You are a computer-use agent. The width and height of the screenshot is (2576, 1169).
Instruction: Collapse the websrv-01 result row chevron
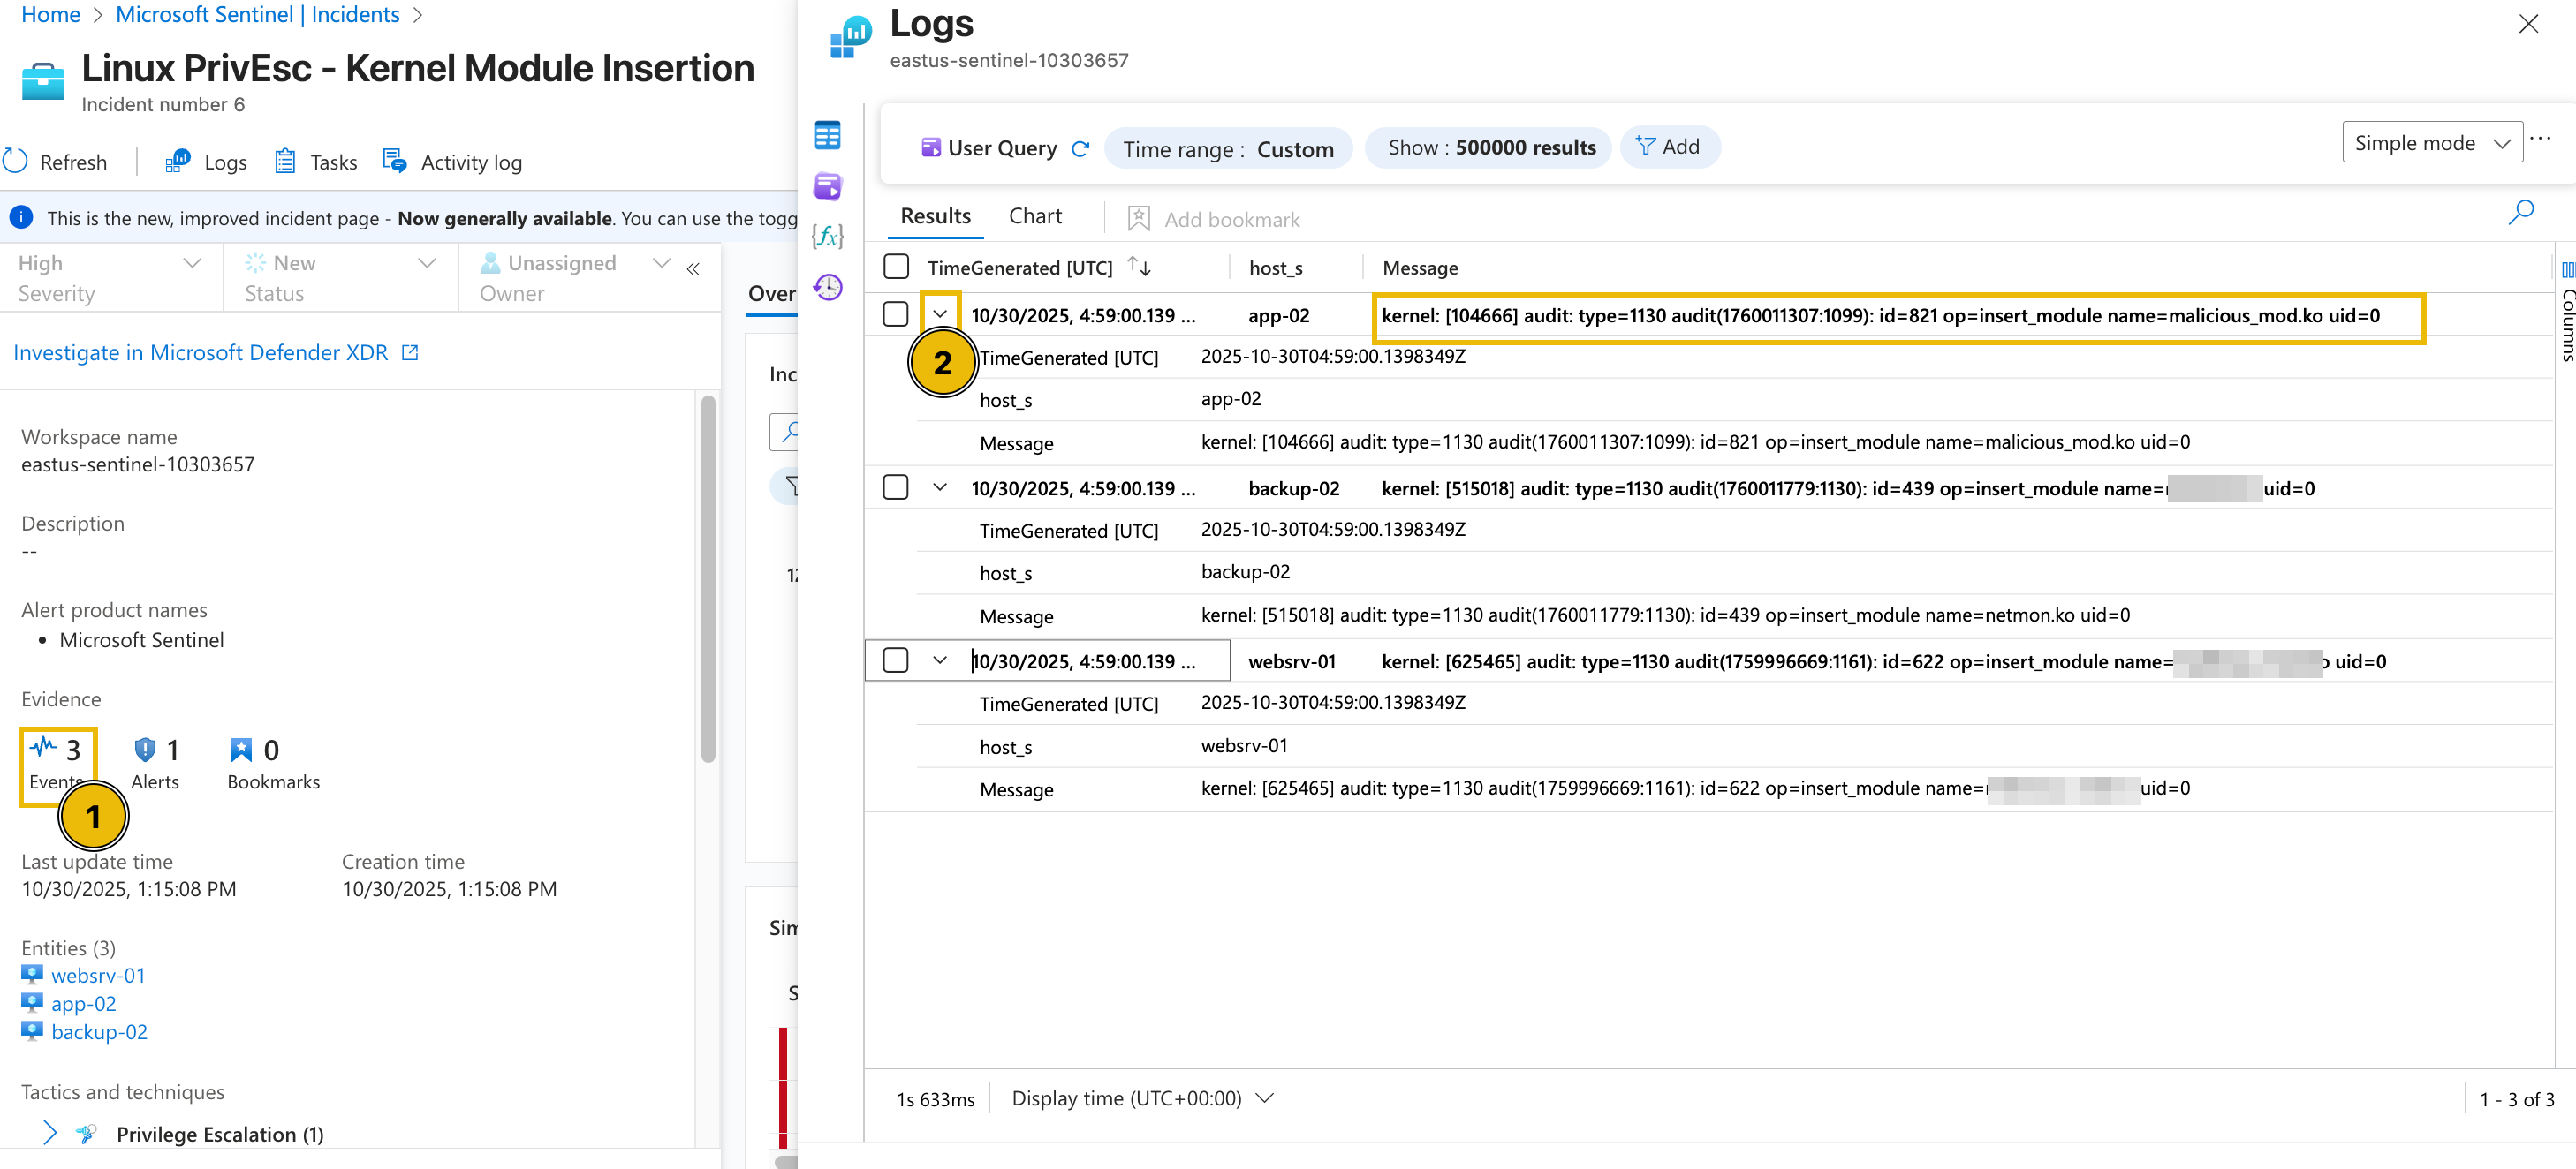click(x=939, y=660)
